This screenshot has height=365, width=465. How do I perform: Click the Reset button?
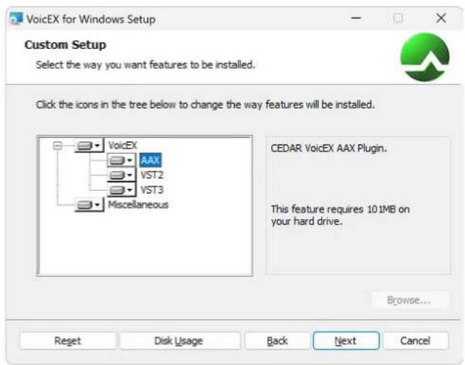click(x=67, y=341)
